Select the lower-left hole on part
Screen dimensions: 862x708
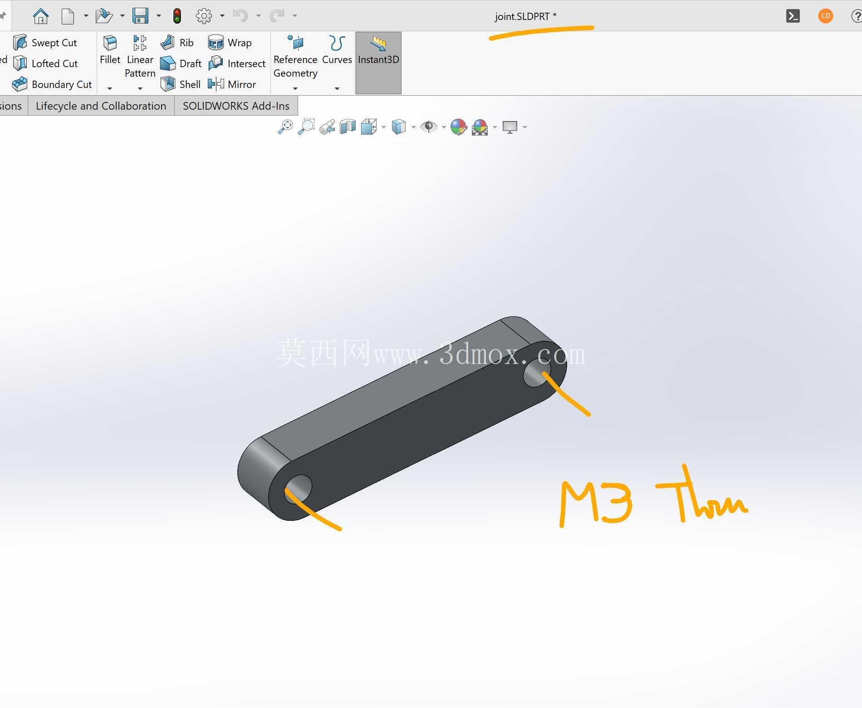click(298, 489)
